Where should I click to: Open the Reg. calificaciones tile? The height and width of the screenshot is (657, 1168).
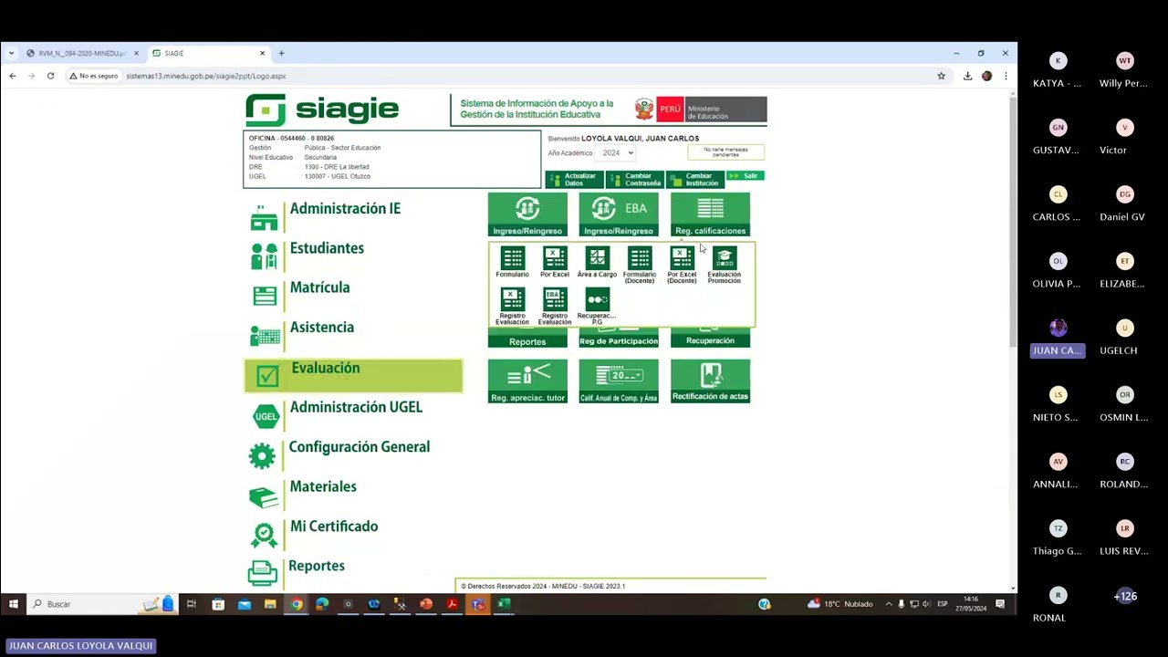click(x=710, y=214)
